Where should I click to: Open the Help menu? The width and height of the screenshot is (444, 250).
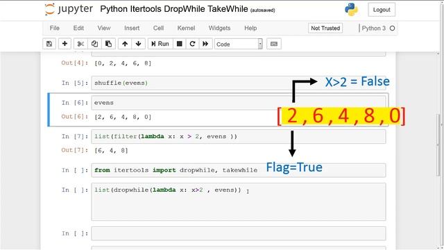(250, 28)
